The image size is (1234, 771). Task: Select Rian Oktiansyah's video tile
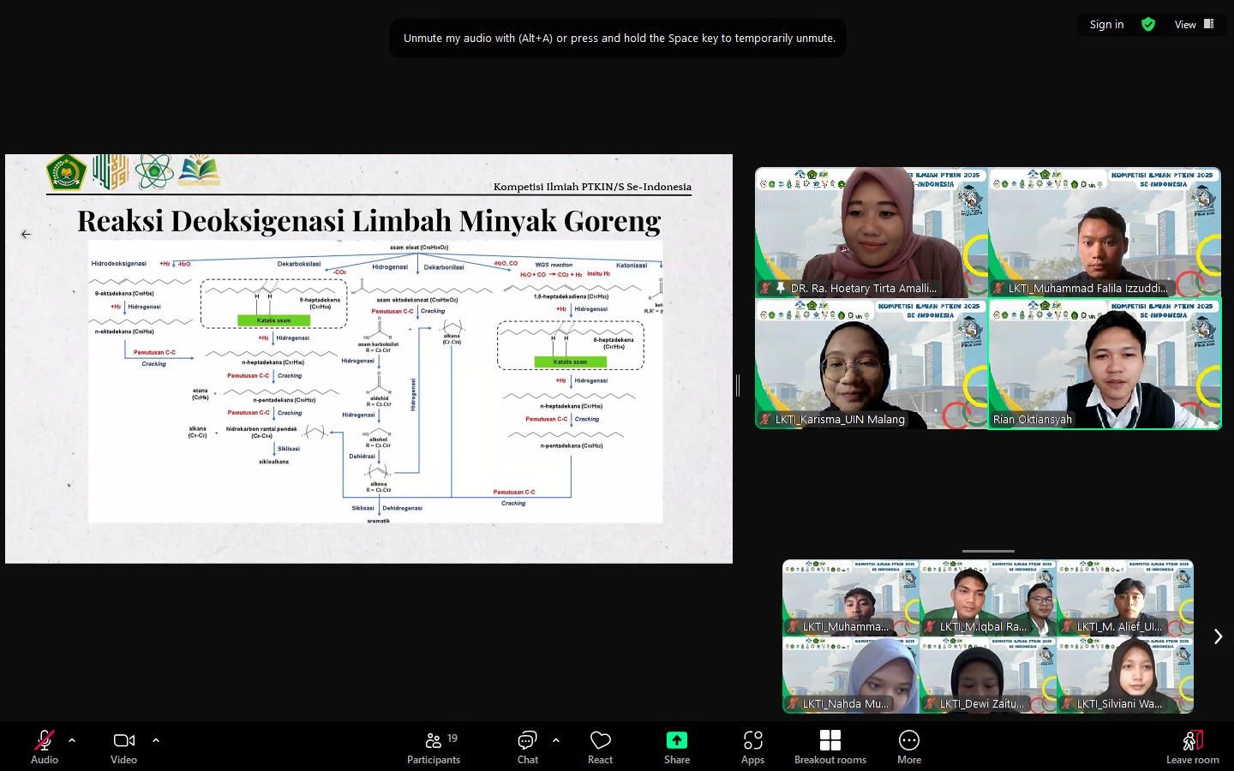(x=1105, y=364)
